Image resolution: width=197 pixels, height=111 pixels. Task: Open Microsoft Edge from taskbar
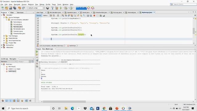pyautogui.click(x=72, y=108)
